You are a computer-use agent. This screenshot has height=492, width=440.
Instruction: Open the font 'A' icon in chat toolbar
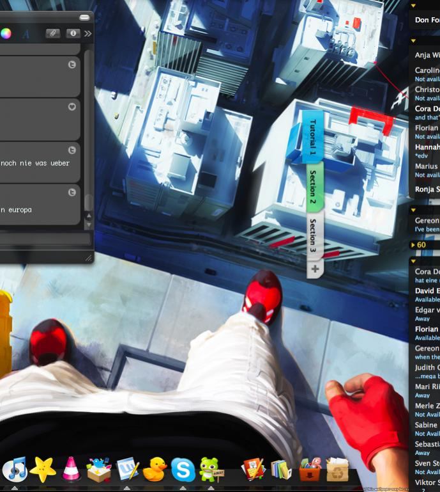point(26,34)
